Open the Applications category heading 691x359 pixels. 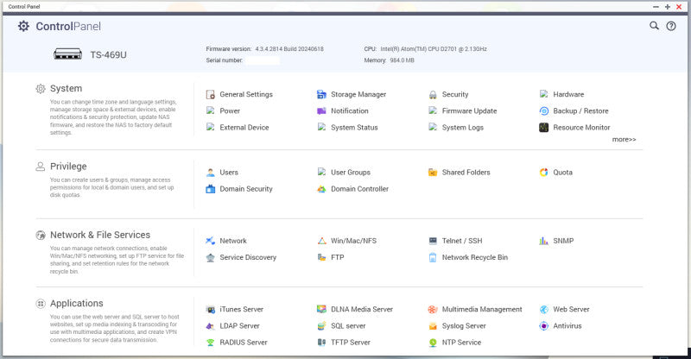point(76,303)
